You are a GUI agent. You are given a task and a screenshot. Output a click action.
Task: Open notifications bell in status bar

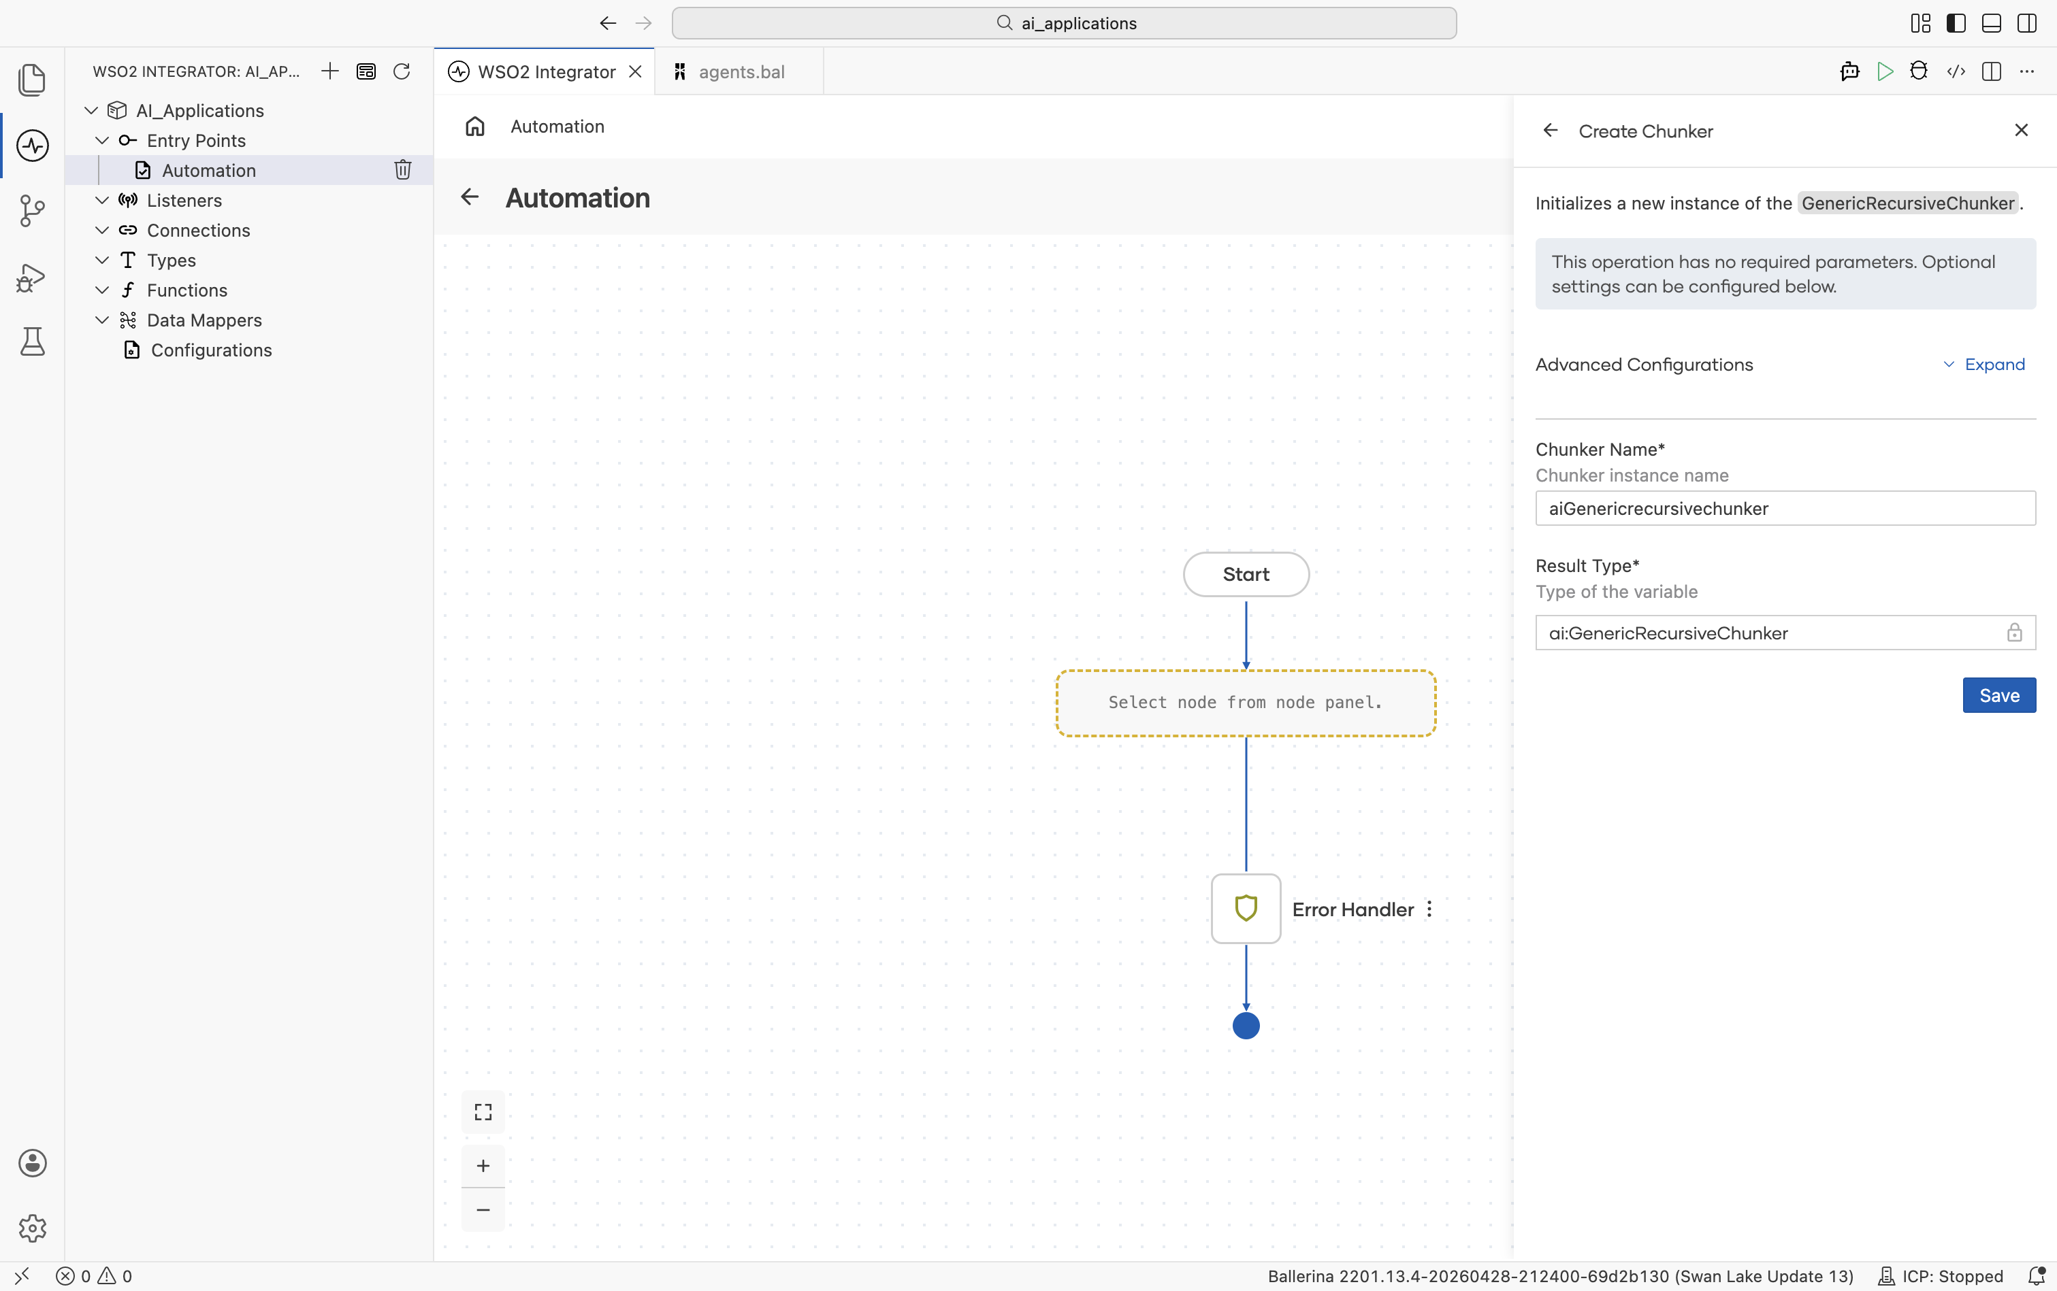point(2037,1275)
